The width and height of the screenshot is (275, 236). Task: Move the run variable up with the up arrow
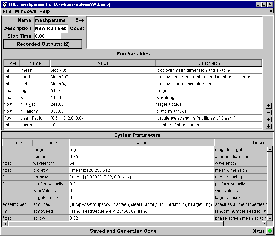(x=268, y=120)
